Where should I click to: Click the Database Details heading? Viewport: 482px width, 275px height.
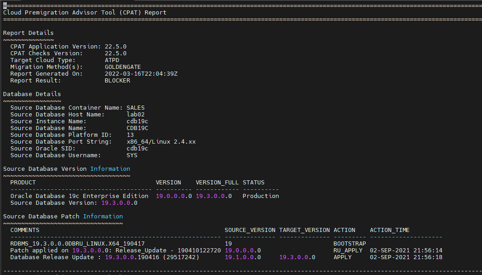coord(32,94)
